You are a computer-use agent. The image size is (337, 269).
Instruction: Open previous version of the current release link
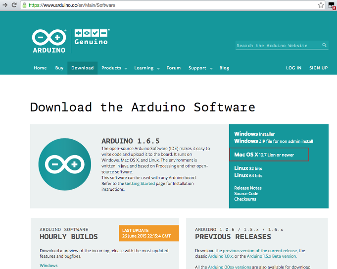point(260,251)
